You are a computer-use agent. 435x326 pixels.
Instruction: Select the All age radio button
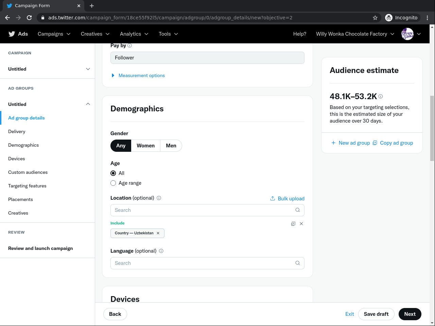click(113, 173)
